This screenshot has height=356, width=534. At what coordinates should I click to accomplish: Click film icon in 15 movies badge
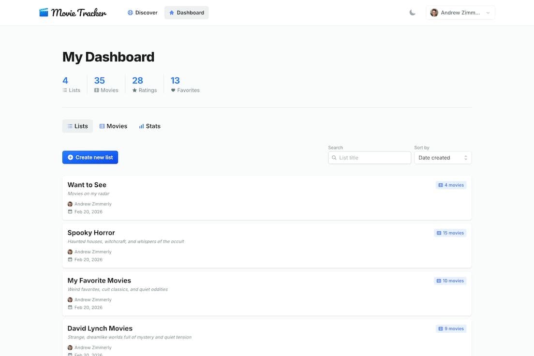click(x=439, y=233)
